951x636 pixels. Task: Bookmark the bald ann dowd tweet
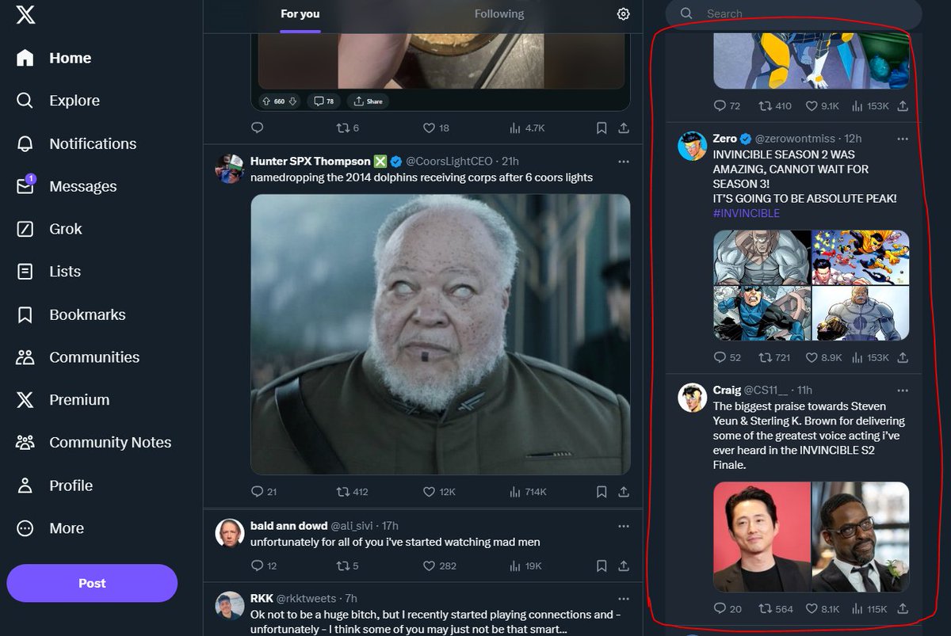click(602, 566)
